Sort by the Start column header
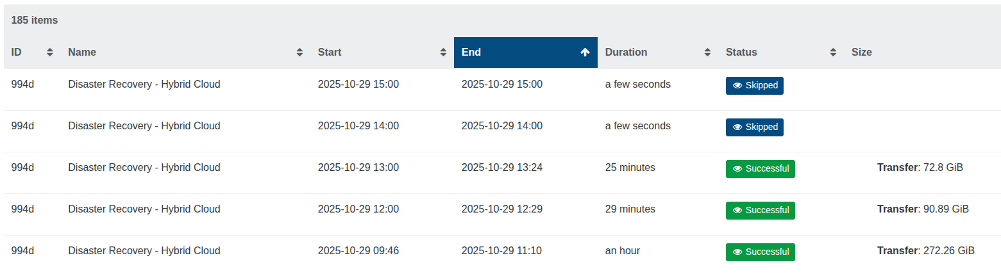This screenshot has height=274, width=1001. click(x=330, y=52)
